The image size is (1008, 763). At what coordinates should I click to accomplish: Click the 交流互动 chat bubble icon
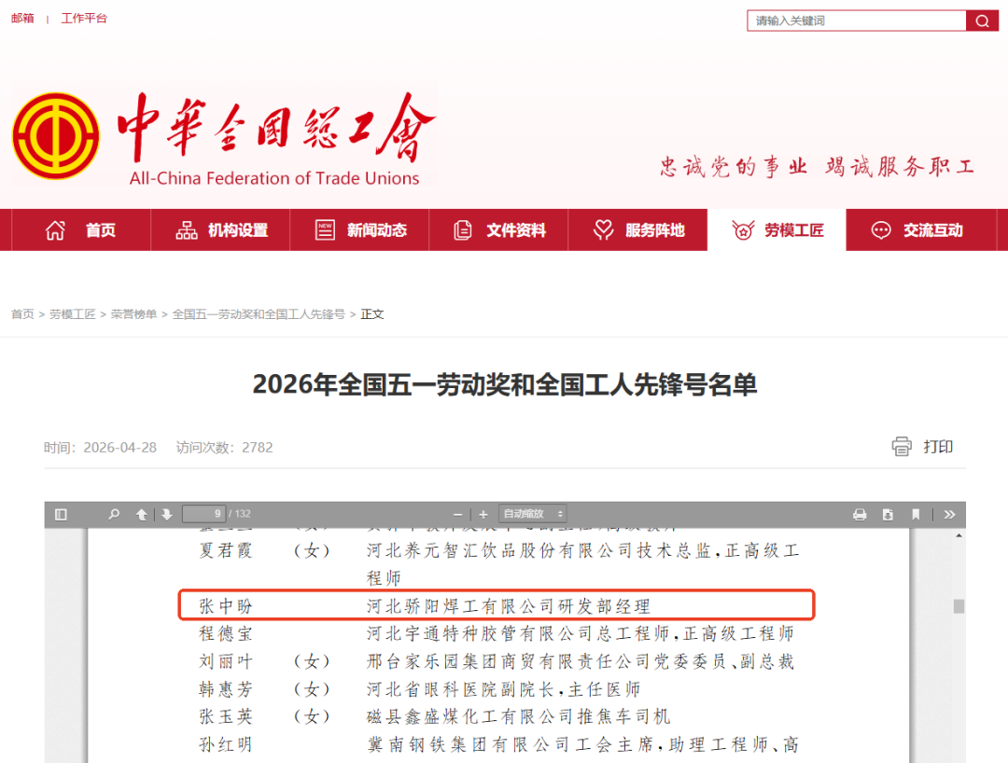coord(881,230)
